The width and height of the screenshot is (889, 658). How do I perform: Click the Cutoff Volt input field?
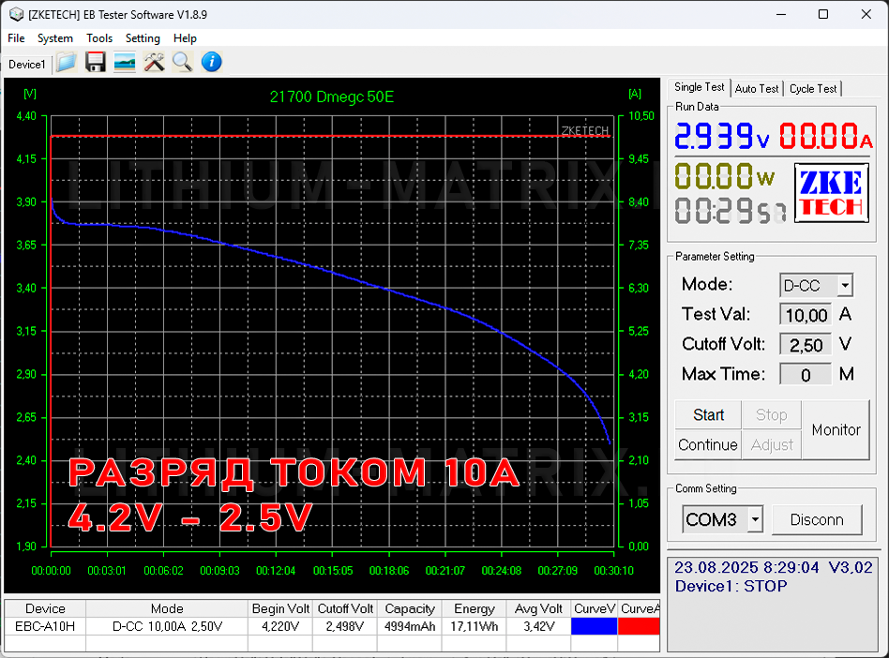806,345
